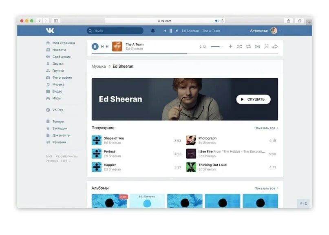Play Thinking Out Loud track
329x235 pixels.
pos(231,167)
